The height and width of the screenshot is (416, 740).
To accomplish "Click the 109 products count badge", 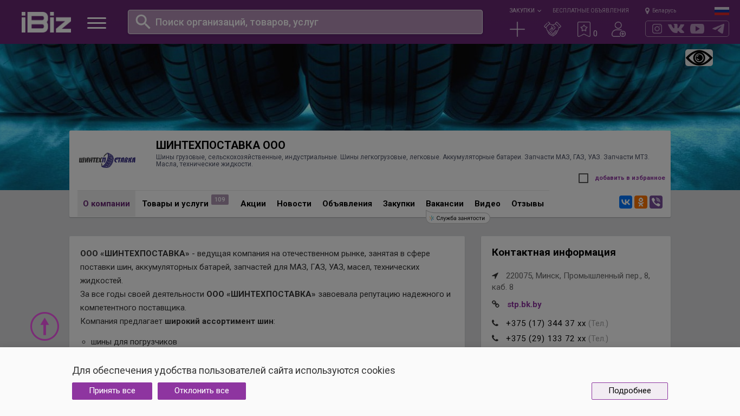I will tap(220, 200).
